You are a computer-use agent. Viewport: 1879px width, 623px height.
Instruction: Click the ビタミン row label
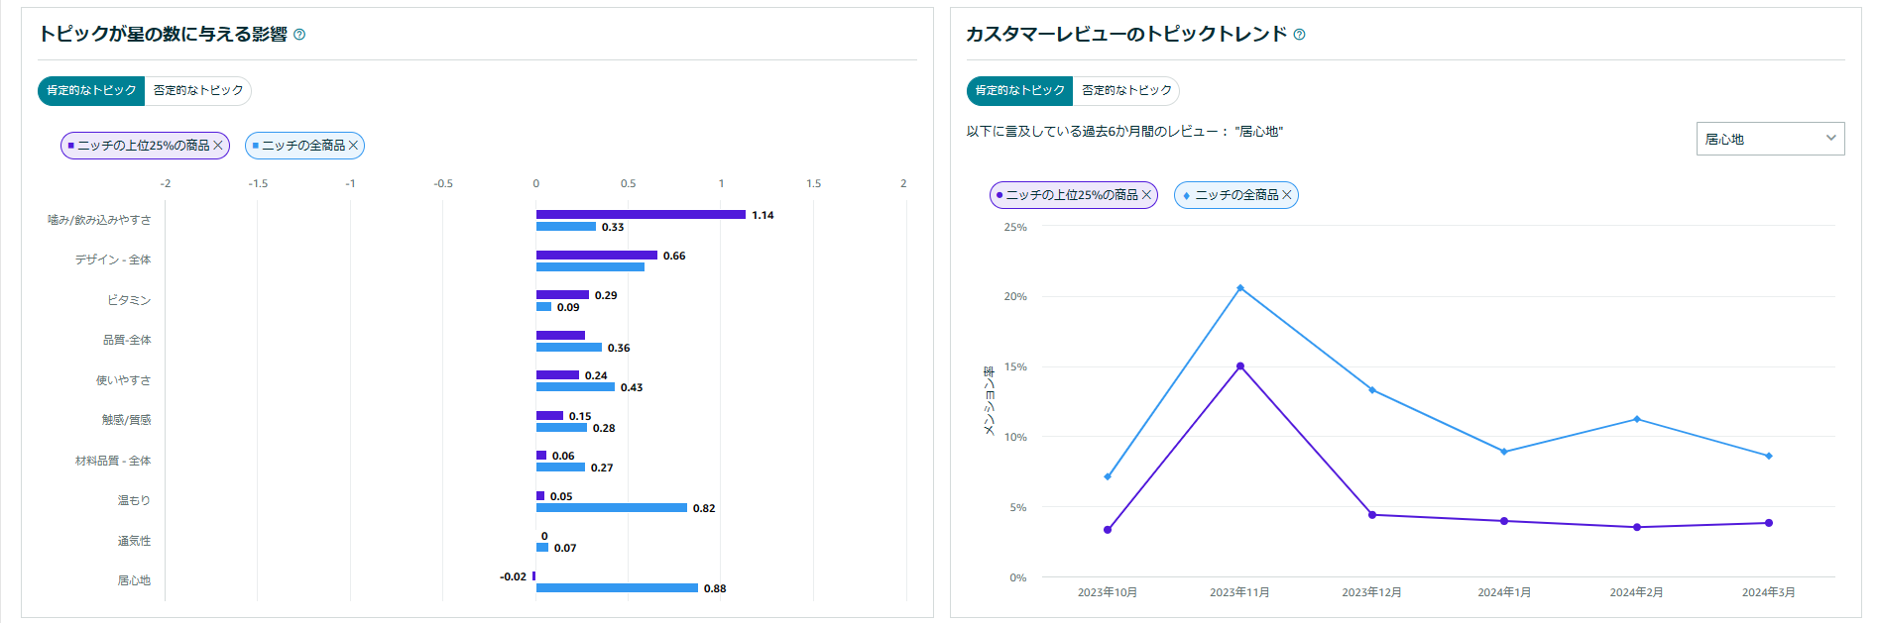click(x=129, y=300)
